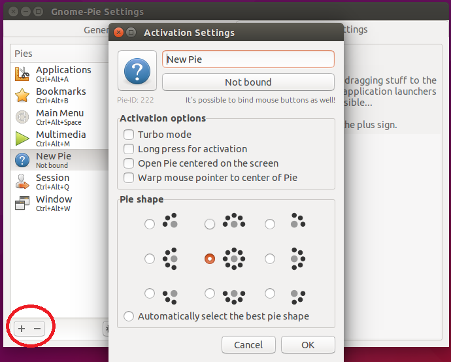Click the New Pie name field
The height and width of the screenshot is (362, 451).
point(248,59)
